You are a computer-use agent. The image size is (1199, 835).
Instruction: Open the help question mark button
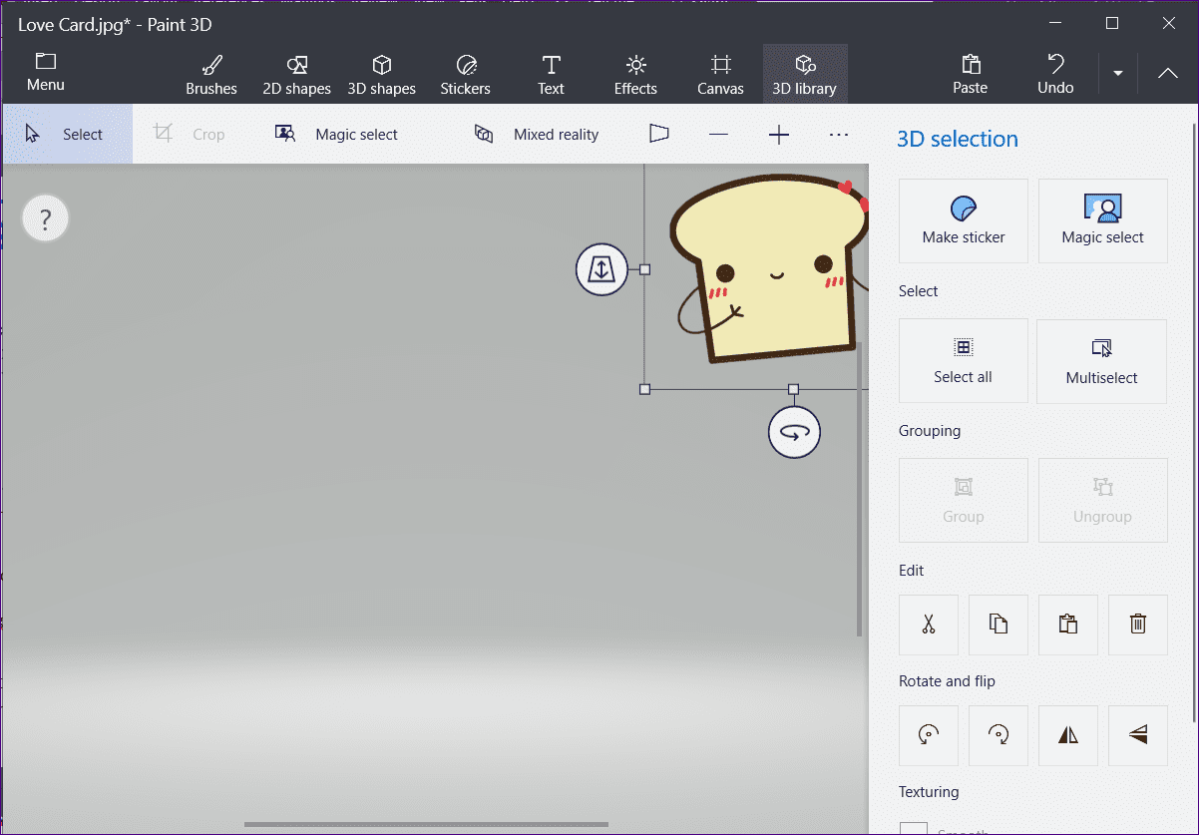coord(45,219)
